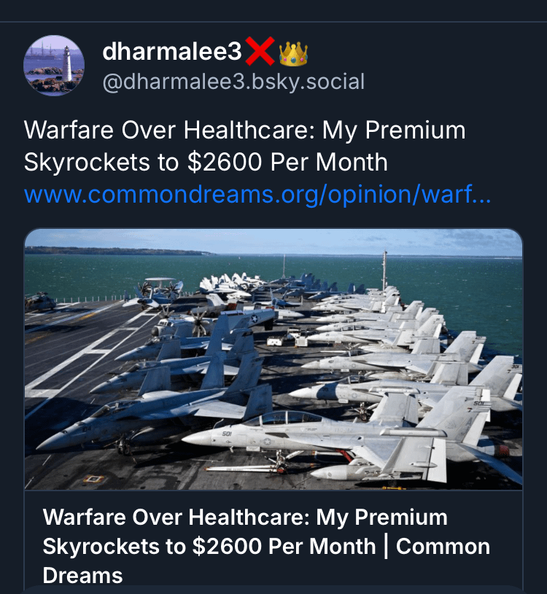
Task: Tap the @dharmalee3.bsky.social handle
Action: pyautogui.click(x=233, y=82)
